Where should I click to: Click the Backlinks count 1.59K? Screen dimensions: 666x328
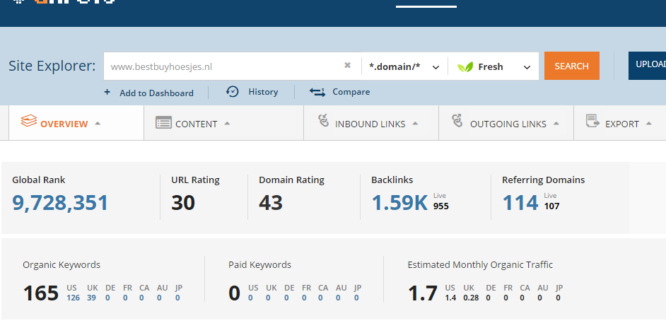399,203
